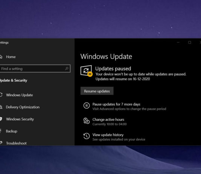Click the Resume updates button
201x174 pixels.
97,91
